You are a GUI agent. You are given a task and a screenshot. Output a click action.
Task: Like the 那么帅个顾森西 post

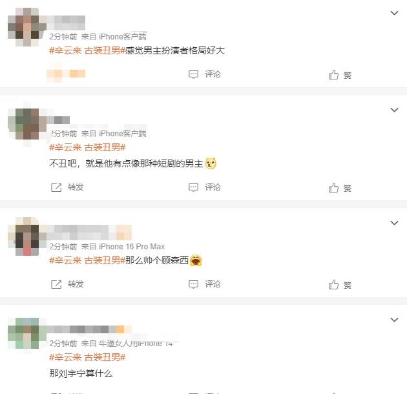tap(333, 285)
